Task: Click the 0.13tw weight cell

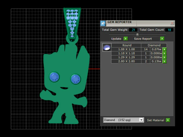Action: coord(156,61)
